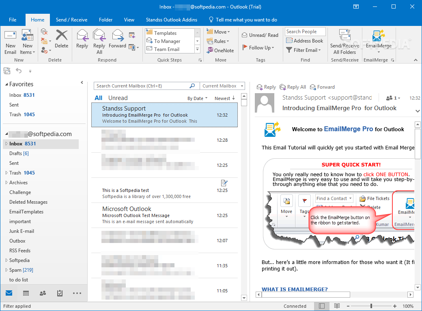Open the View ribbon tab
This screenshot has width=422, height=311.
pyautogui.click(x=129, y=20)
